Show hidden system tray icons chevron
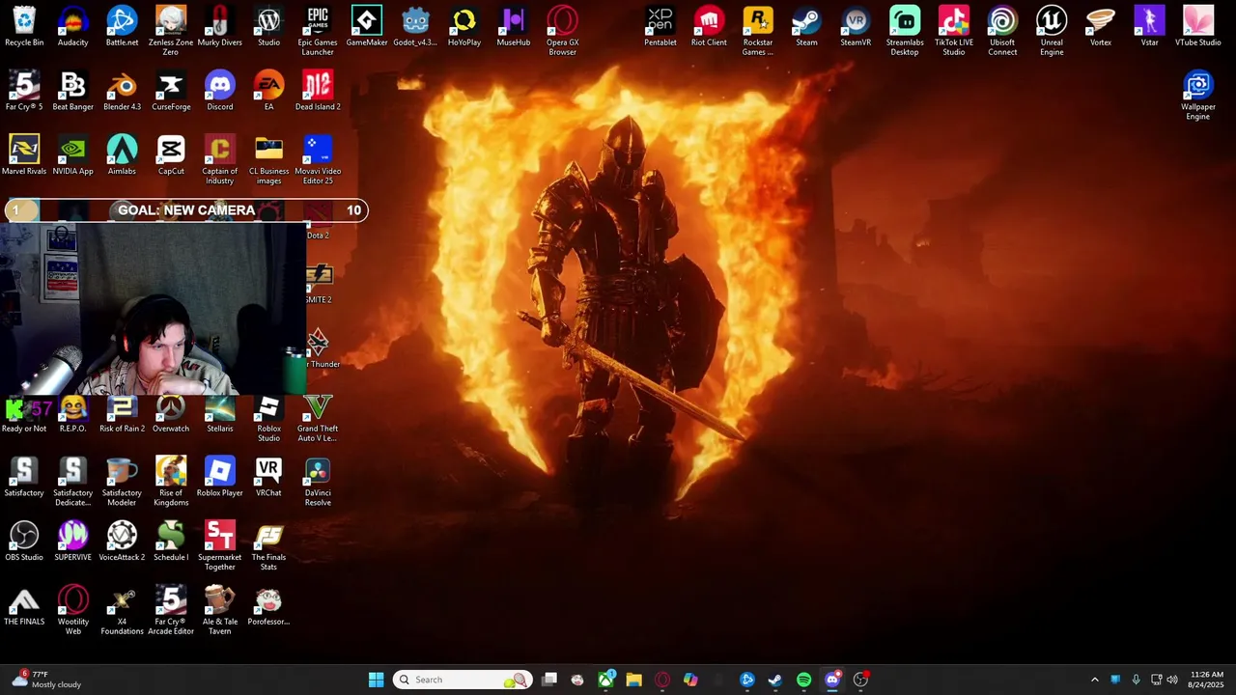This screenshot has height=695, width=1236. pos(1094,680)
